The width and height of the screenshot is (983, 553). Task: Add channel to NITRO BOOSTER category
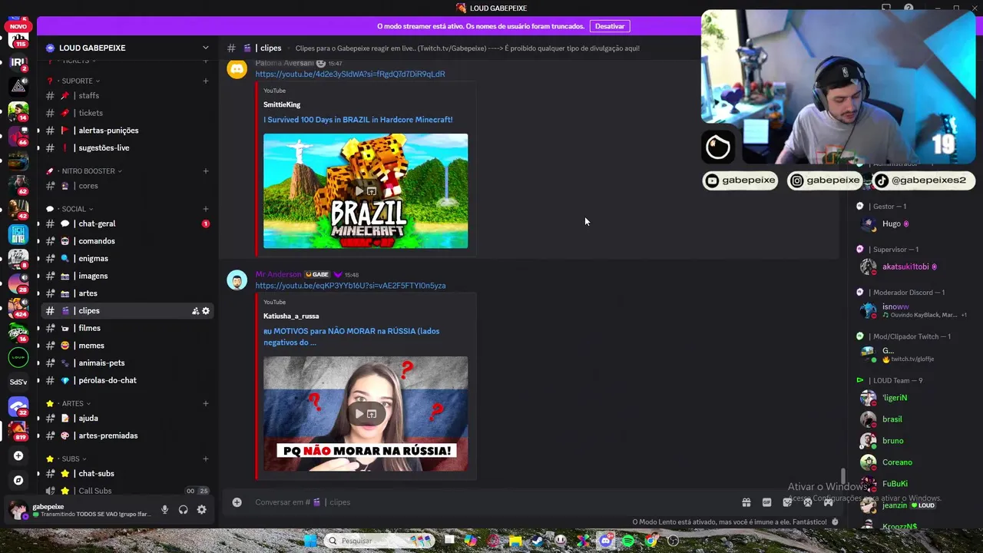coord(206,171)
